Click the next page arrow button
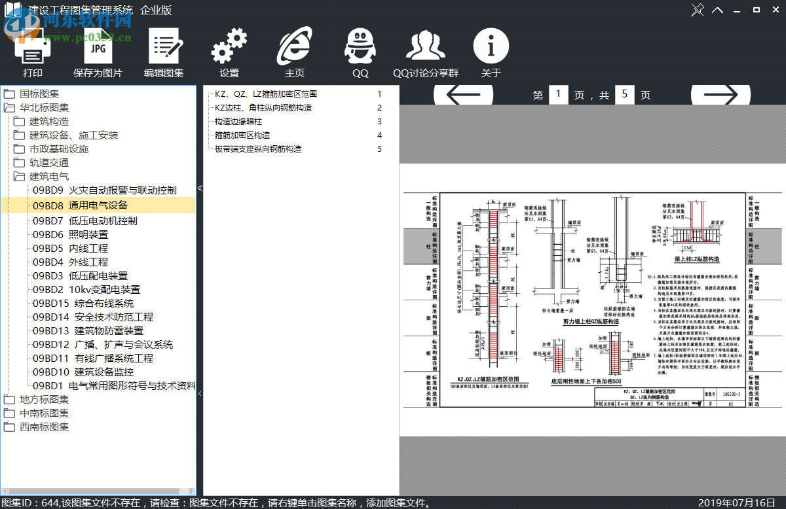Image resolution: width=786 pixels, height=509 pixels. click(720, 94)
